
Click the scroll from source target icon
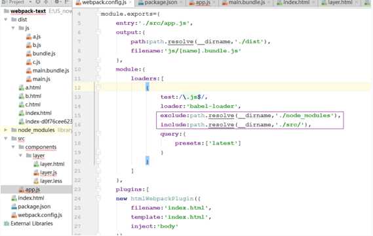(x=38, y=2)
